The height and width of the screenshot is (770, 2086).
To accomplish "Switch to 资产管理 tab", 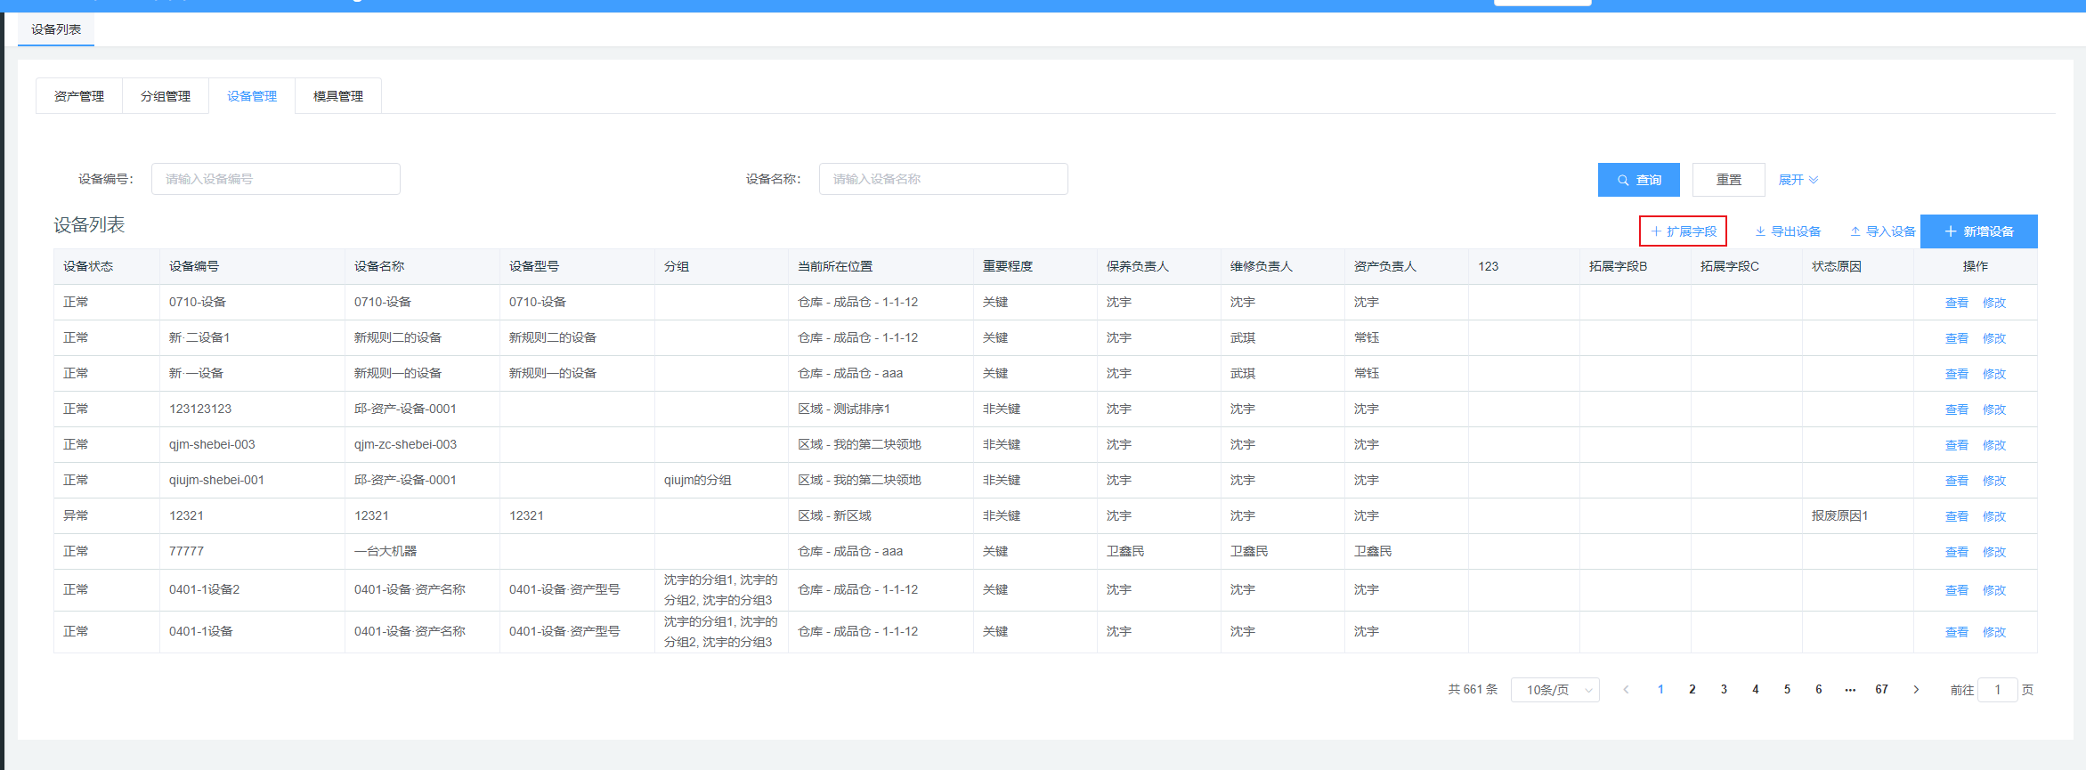I will [79, 96].
